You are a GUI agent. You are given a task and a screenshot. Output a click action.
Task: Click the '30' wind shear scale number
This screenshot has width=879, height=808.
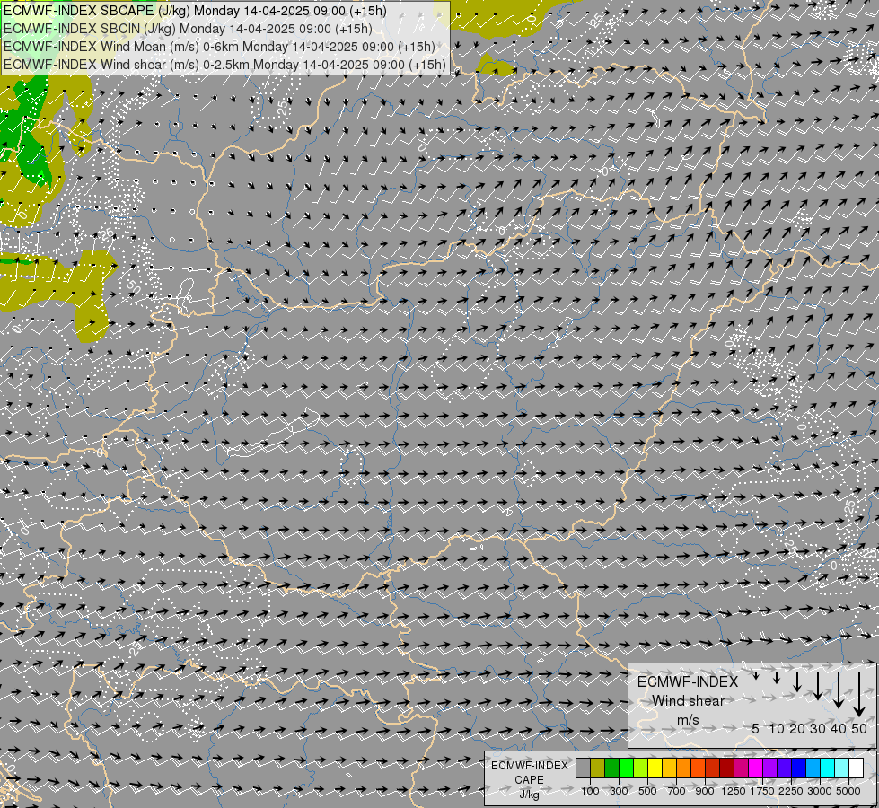tap(818, 728)
